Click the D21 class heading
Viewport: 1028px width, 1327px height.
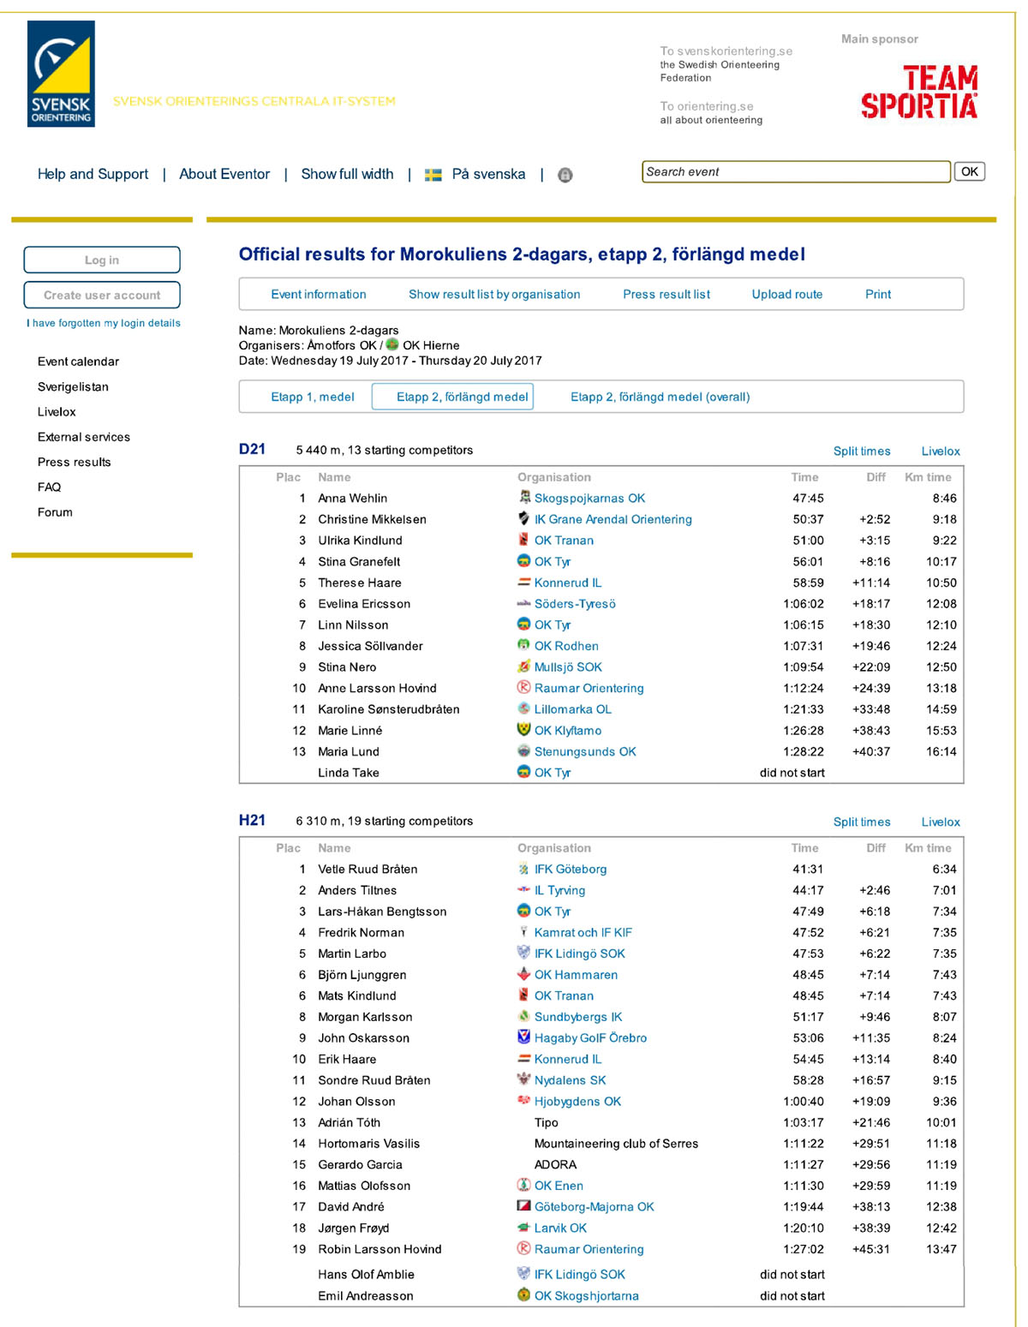252,449
